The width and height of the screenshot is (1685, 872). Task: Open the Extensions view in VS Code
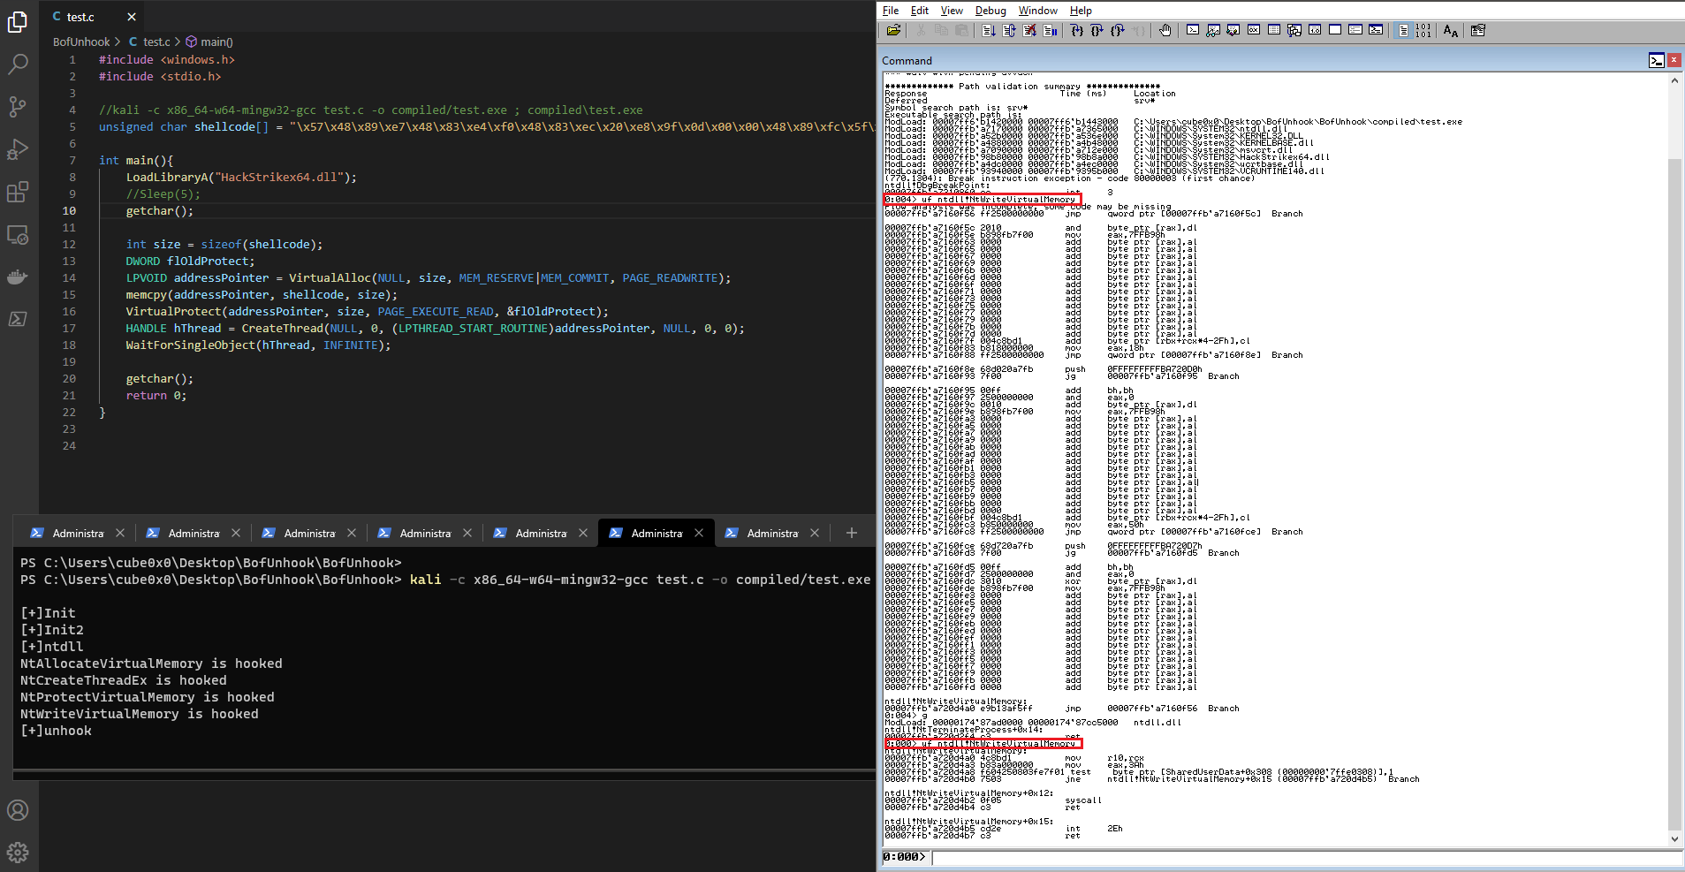[18, 192]
